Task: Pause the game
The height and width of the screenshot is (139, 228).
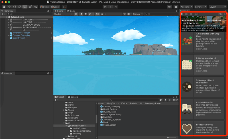Action: 110,7
